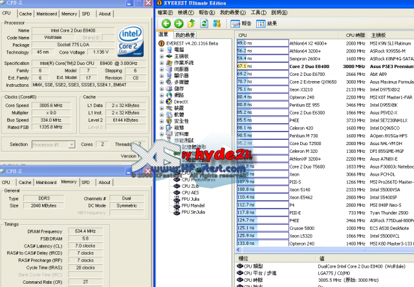Select the 安全性 security shield tree icon
This screenshot has width=414, height=287.
pyautogui.click(x=169, y=121)
